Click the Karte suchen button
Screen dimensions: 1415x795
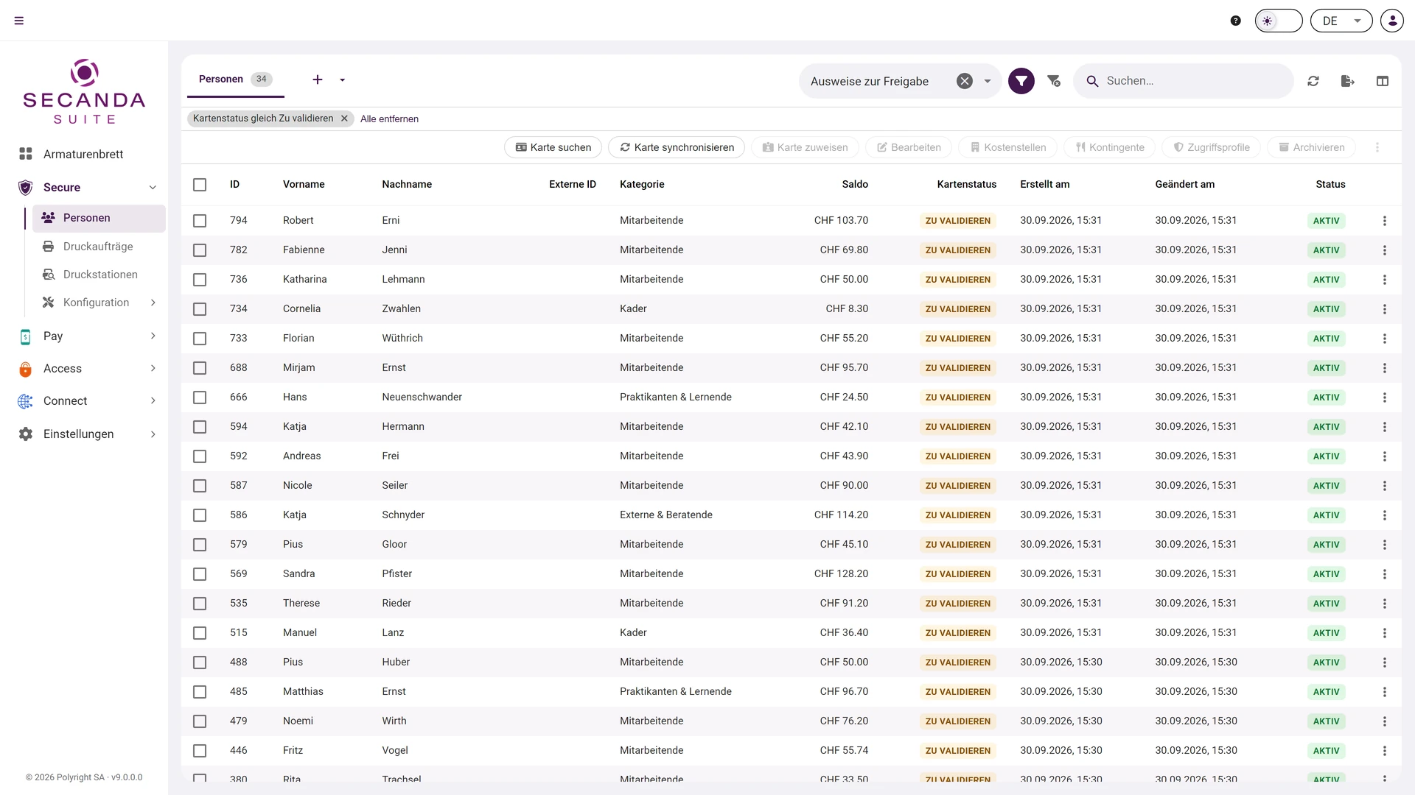[553, 147]
